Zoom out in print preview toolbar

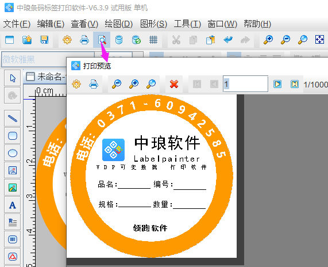(117, 84)
